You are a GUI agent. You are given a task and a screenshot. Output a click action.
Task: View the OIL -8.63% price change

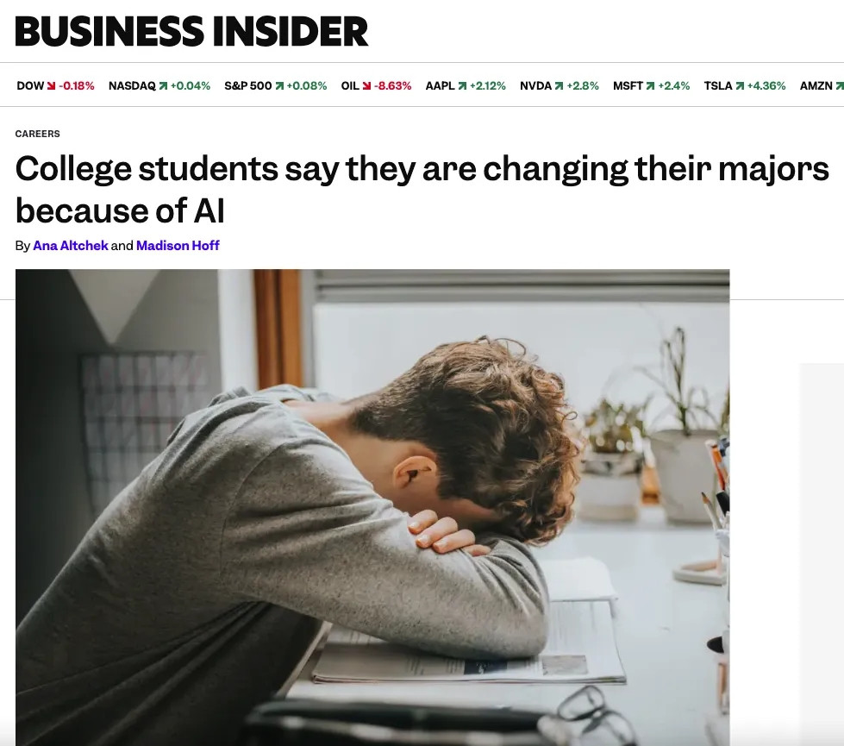[x=392, y=86]
